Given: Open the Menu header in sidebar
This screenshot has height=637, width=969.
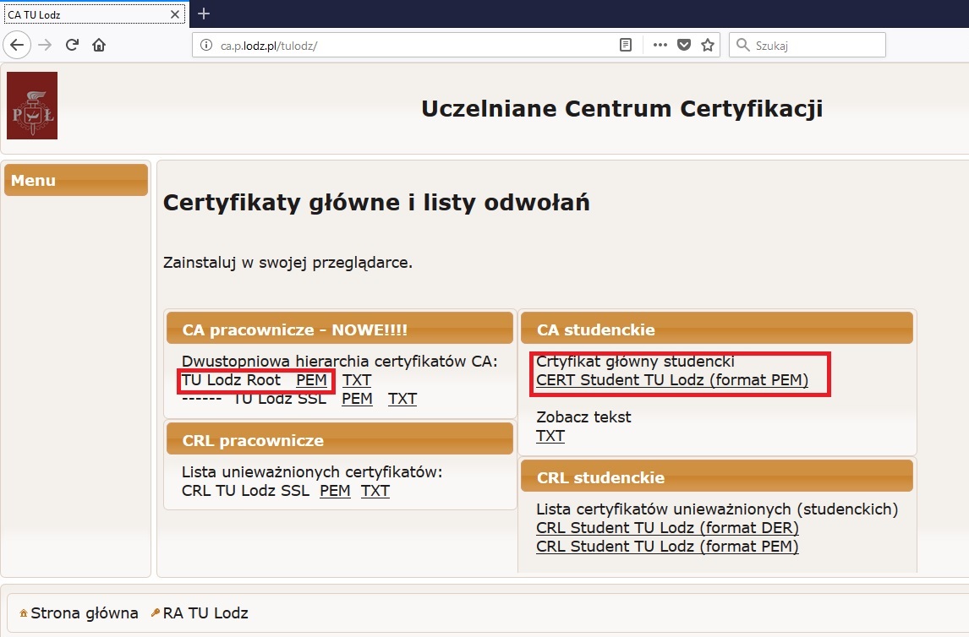Looking at the screenshot, I should [x=76, y=180].
